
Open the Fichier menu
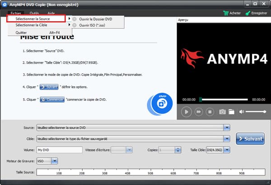tap(16, 13)
